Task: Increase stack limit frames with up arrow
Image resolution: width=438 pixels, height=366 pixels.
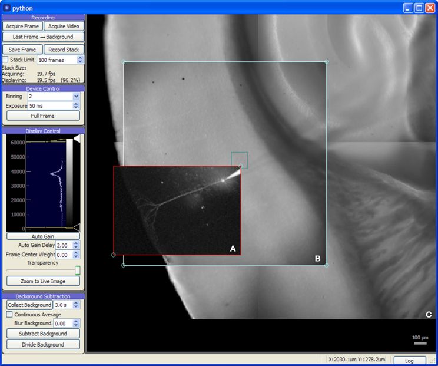Action: (80, 58)
